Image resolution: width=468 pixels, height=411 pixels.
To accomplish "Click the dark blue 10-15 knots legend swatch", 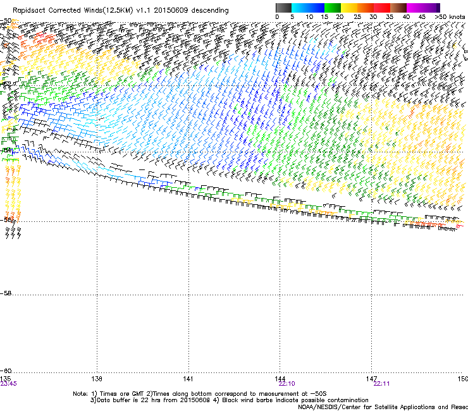I will click(x=316, y=8).
